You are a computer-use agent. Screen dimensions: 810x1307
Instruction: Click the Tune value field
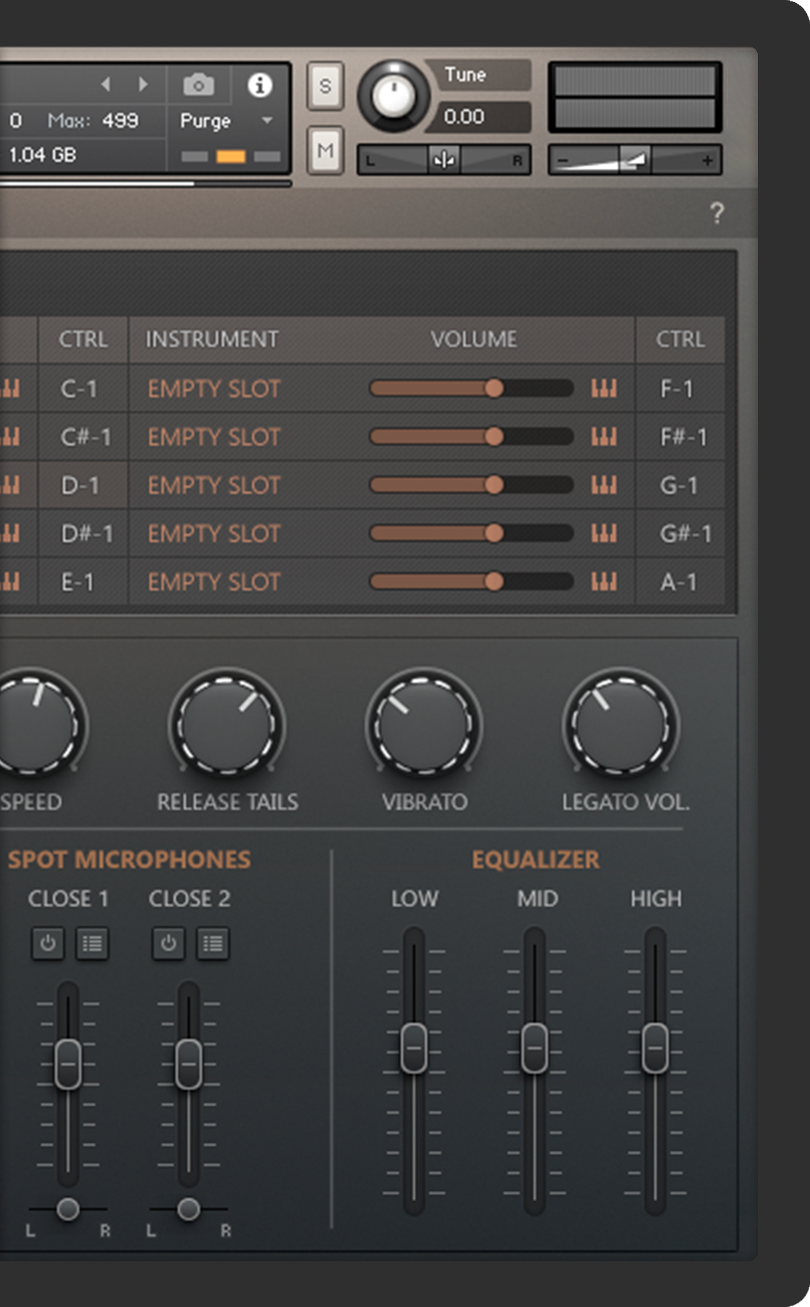pyautogui.click(x=477, y=116)
